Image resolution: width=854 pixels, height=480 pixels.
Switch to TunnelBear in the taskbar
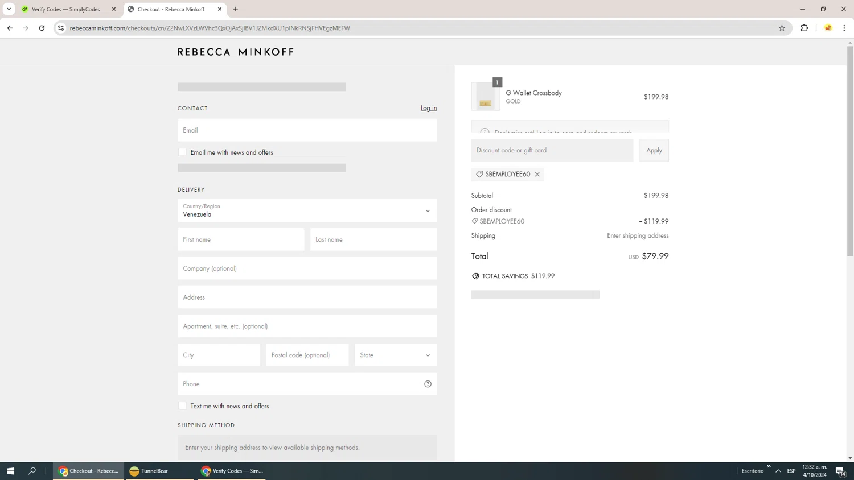click(x=159, y=471)
